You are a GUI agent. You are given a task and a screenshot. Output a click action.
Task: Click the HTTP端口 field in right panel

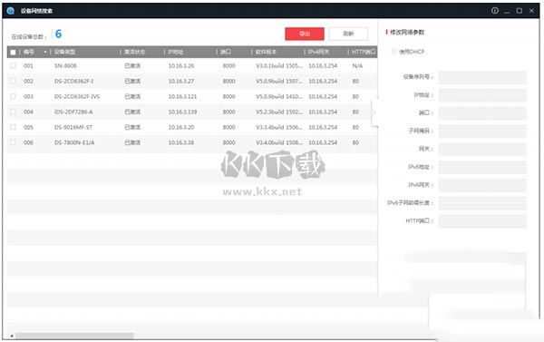pyautogui.click(x=482, y=221)
